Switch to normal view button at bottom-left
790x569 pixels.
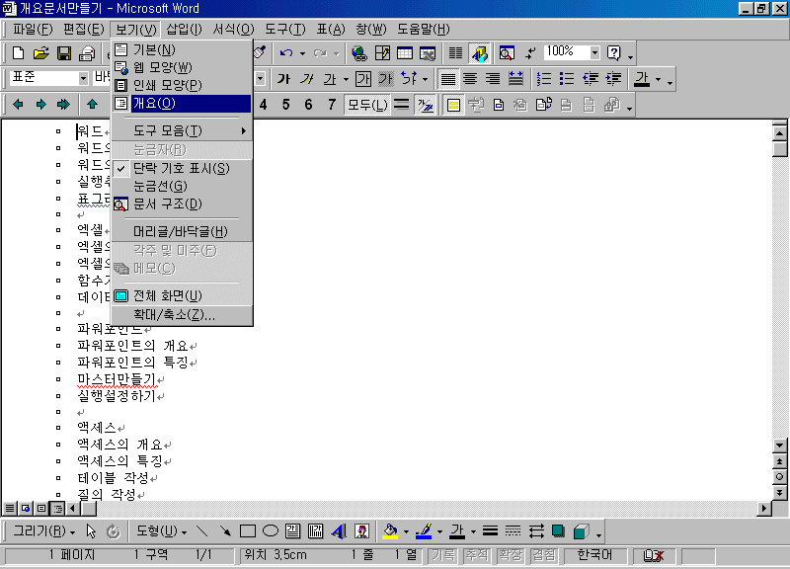[x=10, y=509]
